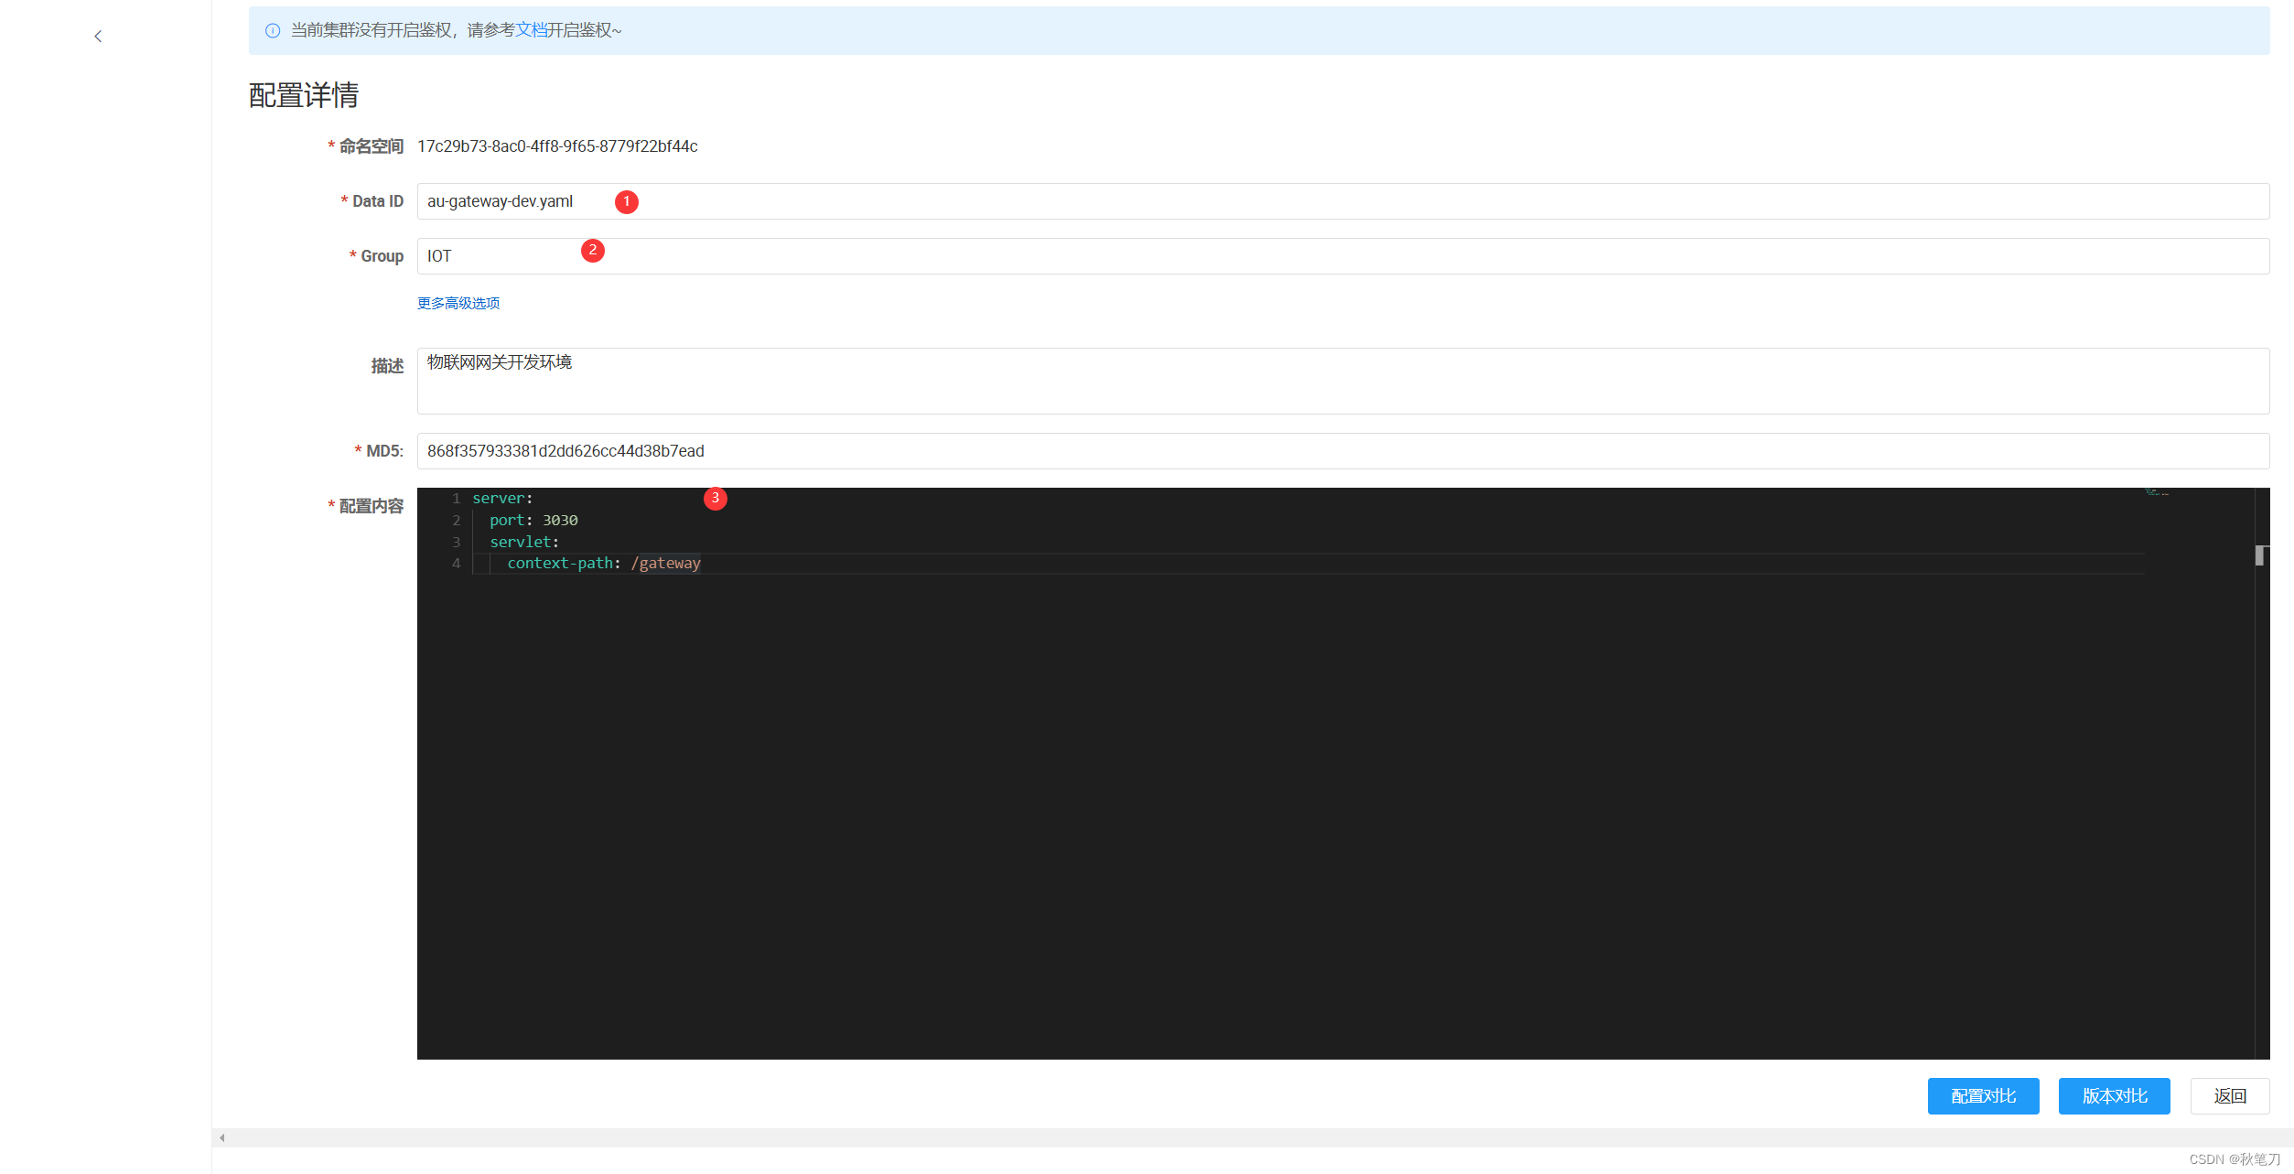Click the context-path /gateway line in editor
Image resolution: width=2294 pixels, height=1174 pixels.
click(604, 564)
